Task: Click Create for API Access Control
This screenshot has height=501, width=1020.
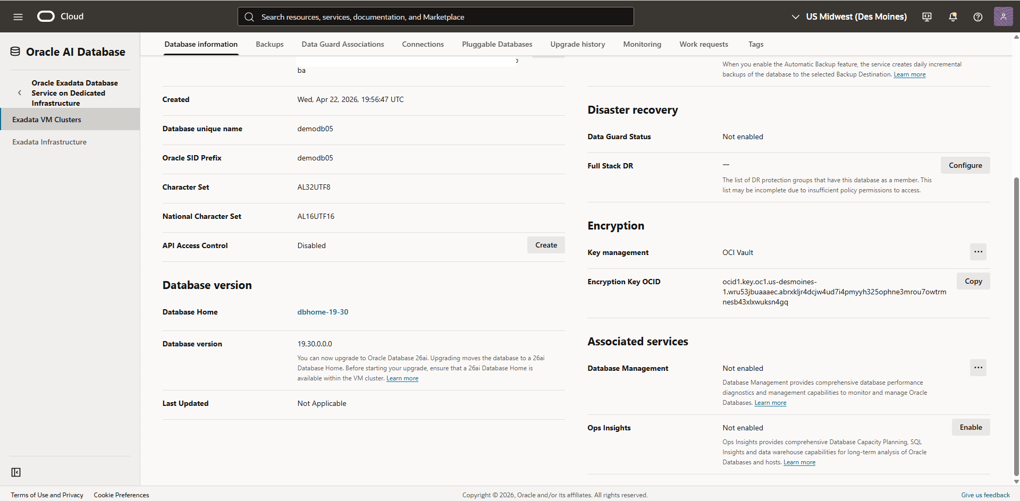Action: [546, 245]
